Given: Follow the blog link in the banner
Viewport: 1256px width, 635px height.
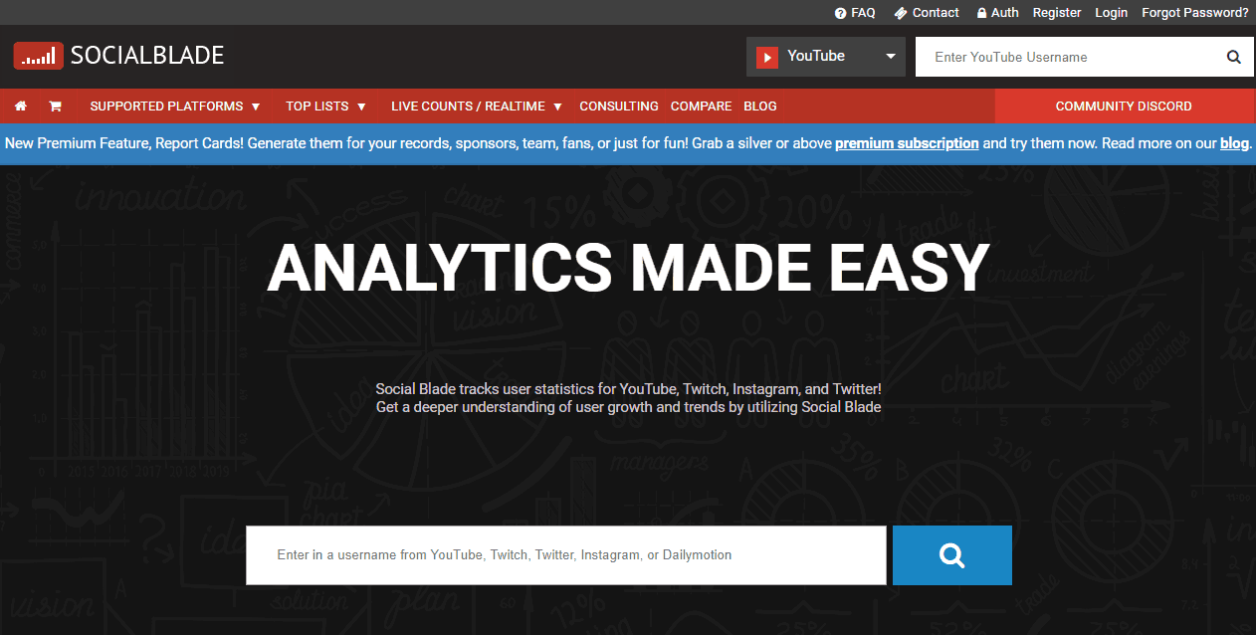Looking at the screenshot, I should tap(1234, 143).
